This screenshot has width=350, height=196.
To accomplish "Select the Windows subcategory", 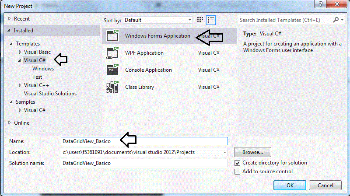I will [x=43, y=69].
